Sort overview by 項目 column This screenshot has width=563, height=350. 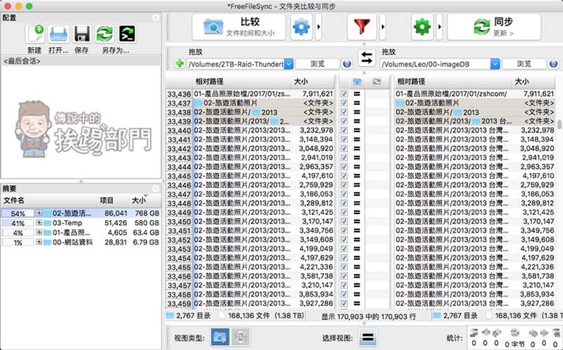(x=113, y=200)
